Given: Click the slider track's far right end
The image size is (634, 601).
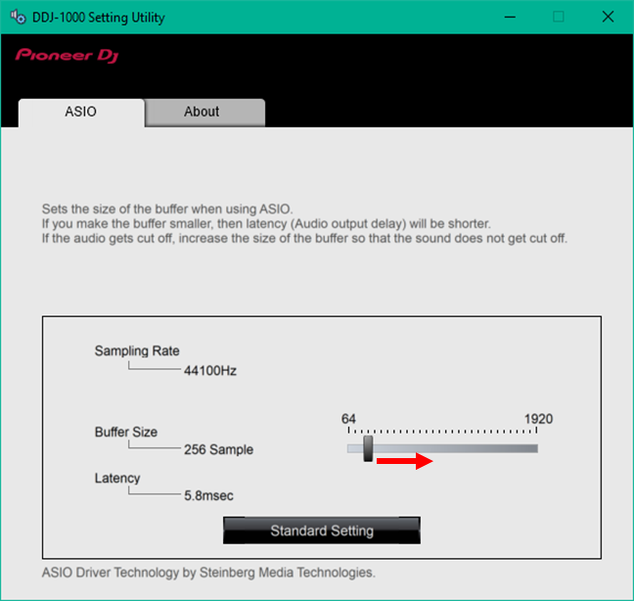Looking at the screenshot, I should [x=533, y=448].
